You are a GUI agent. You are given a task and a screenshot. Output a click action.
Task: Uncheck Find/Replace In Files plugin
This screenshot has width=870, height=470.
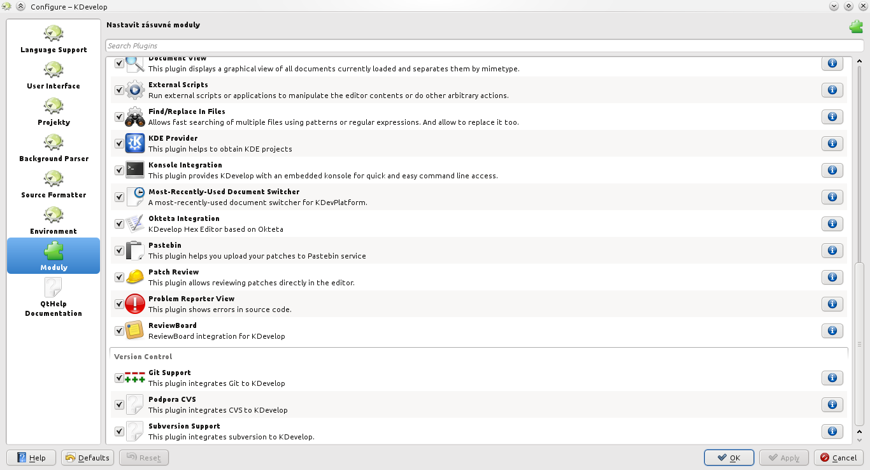(x=119, y=117)
